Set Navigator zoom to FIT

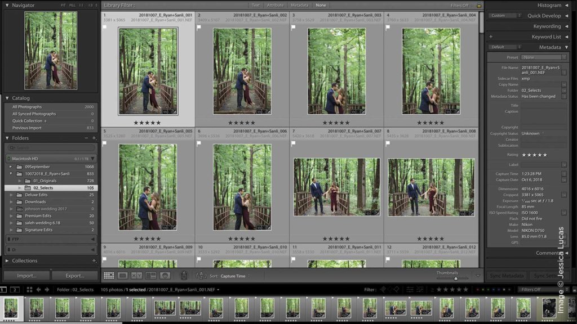pyautogui.click(x=63, y=6)
